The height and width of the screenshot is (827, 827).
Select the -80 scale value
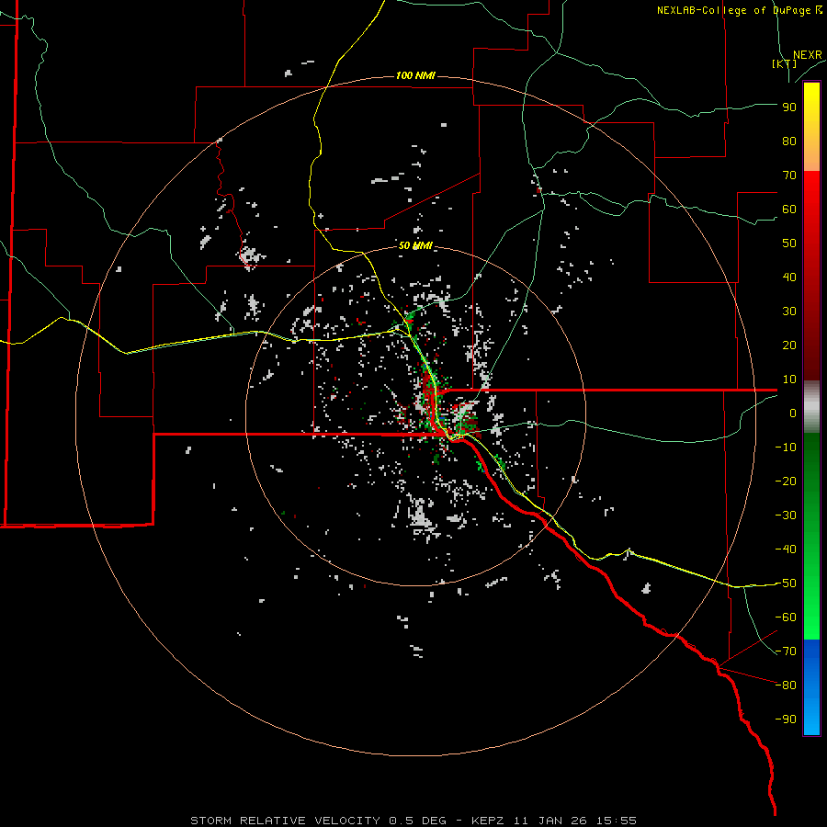tap(786, 685)
